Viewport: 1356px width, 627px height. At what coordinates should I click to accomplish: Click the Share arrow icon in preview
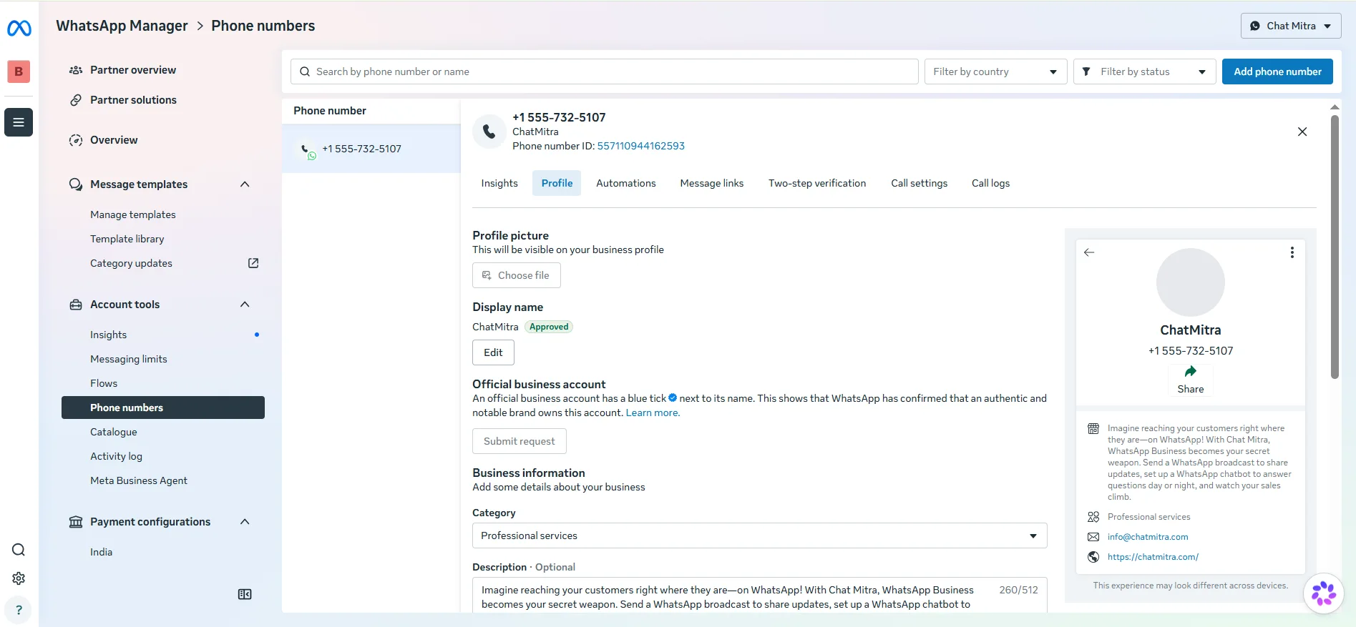(x=1191, y=371)
